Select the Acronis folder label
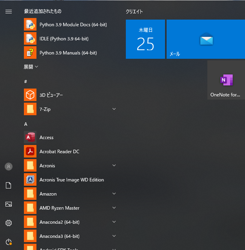 tap(47, 166)
